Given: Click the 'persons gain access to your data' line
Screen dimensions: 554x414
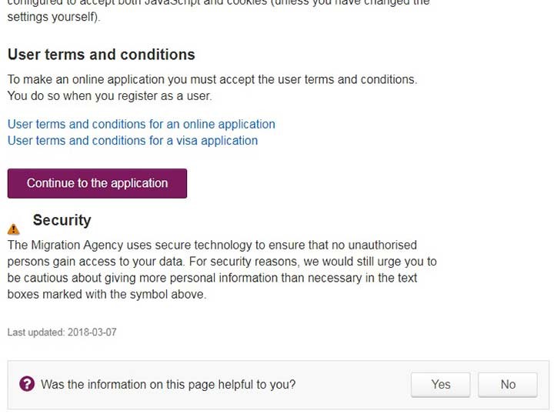Looking at the screenshot, I should (222, 262).
